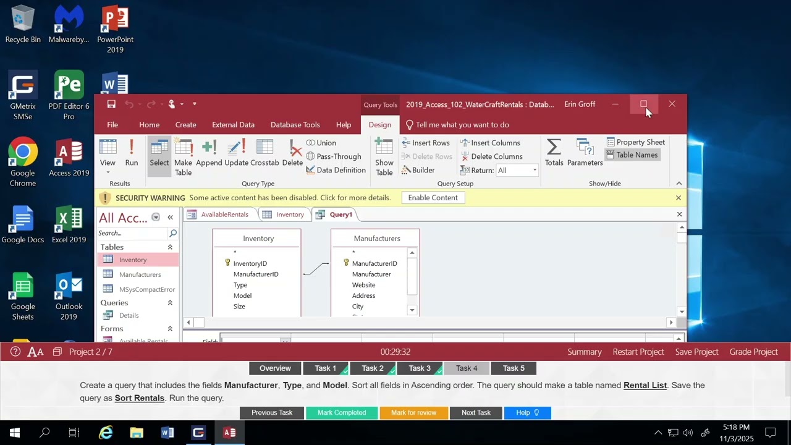Select the Website field in Manufacturers table
This screenshot has height=445, width=791.
pos(363,285)
